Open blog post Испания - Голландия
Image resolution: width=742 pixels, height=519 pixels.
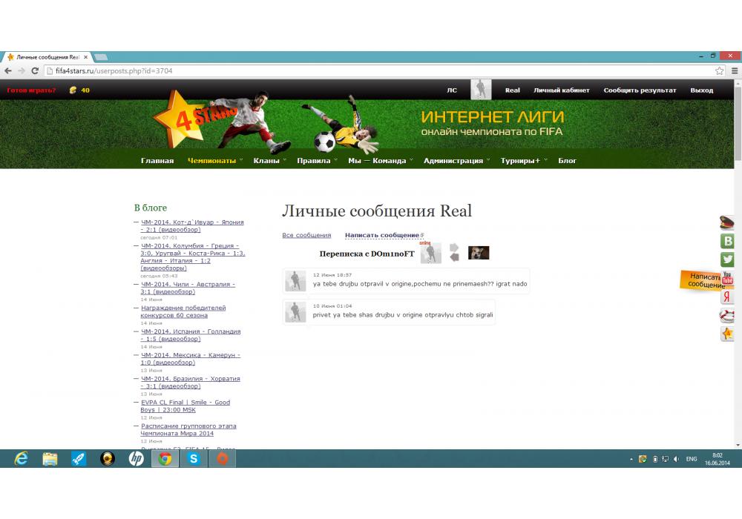191,335
